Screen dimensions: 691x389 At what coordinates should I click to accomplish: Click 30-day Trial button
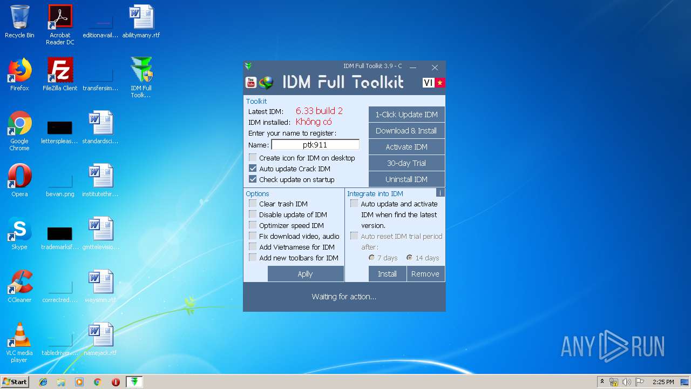coord(407,163)
